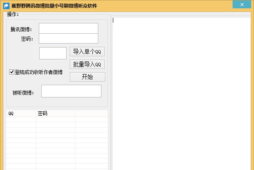Screen dimensions: 254x170
Task: Click the app icon in title bar
Action: pyautogui.click(x=6, y=6)
